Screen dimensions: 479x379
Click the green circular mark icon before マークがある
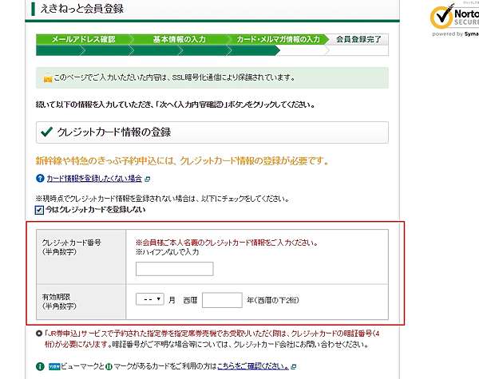(109, 366)
